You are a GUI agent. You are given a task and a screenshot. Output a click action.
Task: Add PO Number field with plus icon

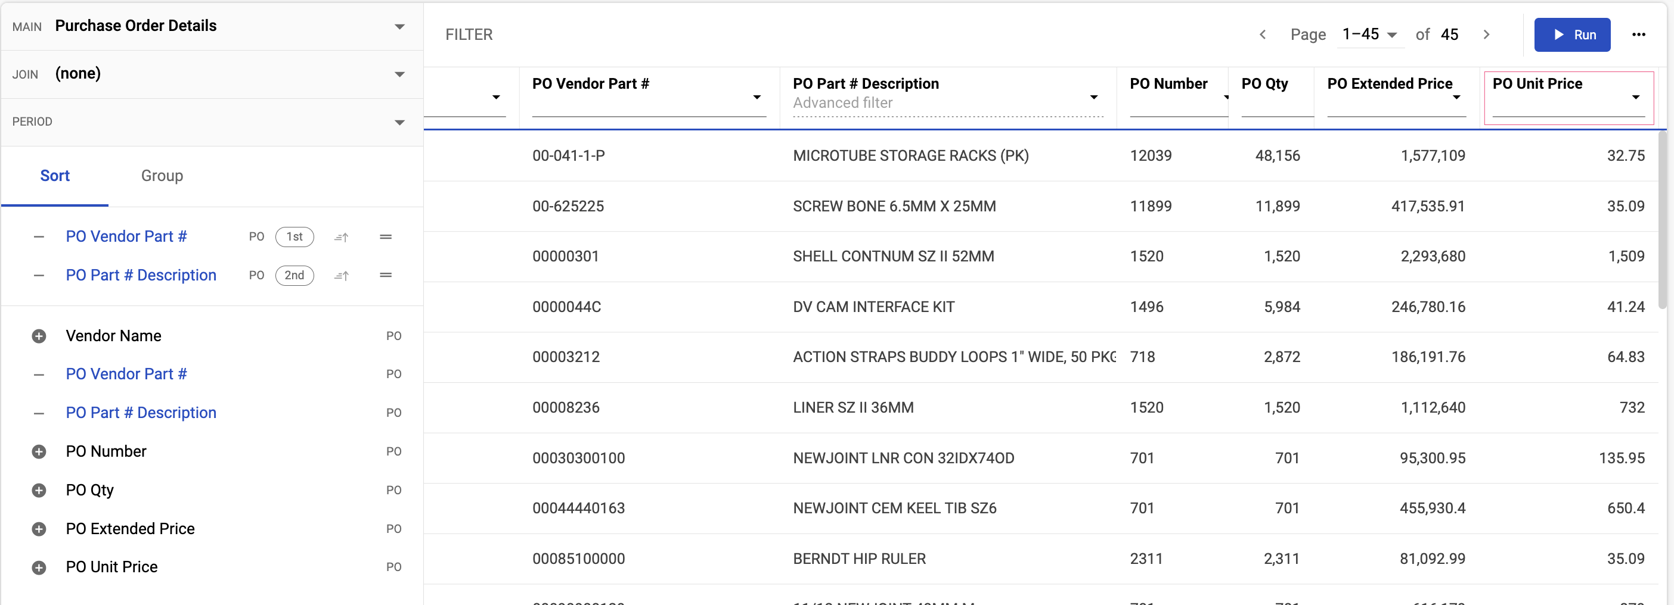point(39,452)
